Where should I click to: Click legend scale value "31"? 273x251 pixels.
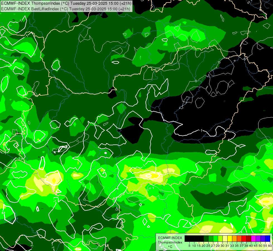pyautogui.click(x=227, y=246)
